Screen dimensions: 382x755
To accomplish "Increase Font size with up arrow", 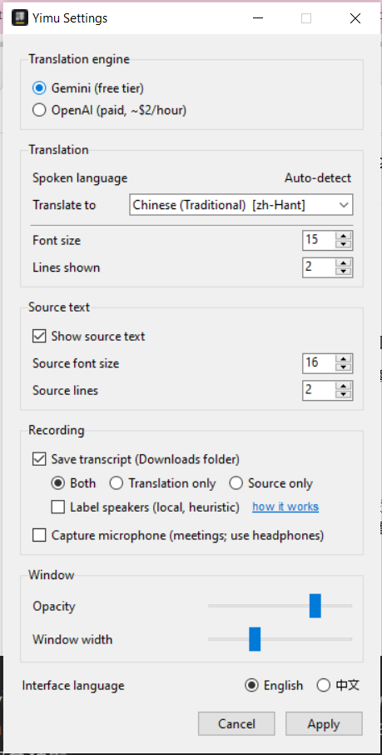I will point(343,236).
